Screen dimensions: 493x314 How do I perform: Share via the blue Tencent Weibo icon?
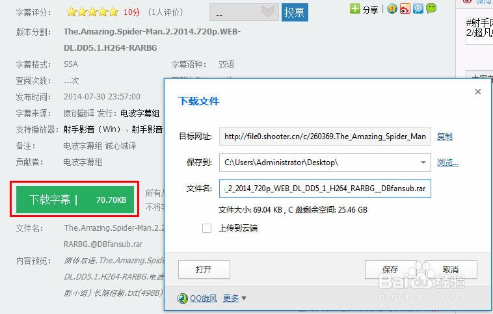(418, 8)
